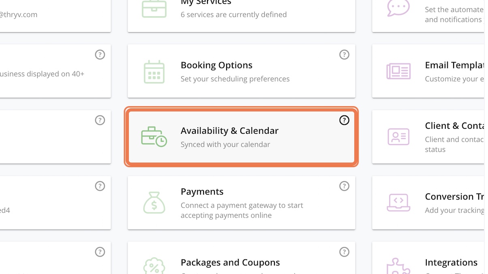
Task: Click the Payments money bag icon
Action: pos(154,202)
